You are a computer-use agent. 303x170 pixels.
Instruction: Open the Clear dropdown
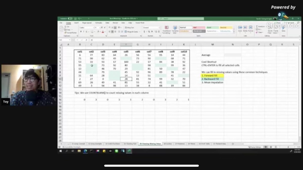(x=260, y=32)
